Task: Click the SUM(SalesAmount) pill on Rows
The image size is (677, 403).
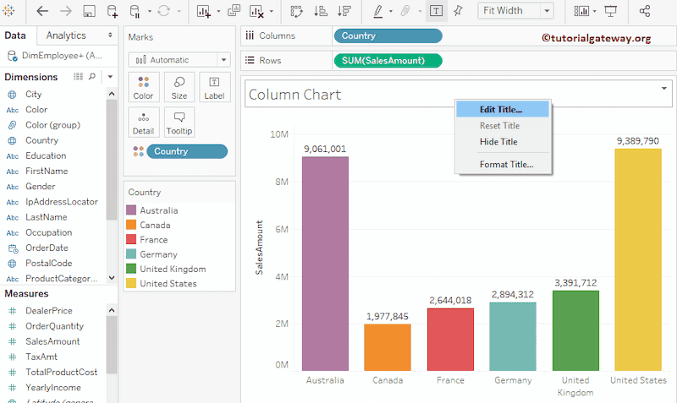Action: [388, 60]
